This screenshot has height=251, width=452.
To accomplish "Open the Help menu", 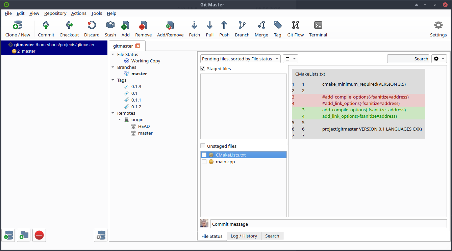I will (111, 13).
